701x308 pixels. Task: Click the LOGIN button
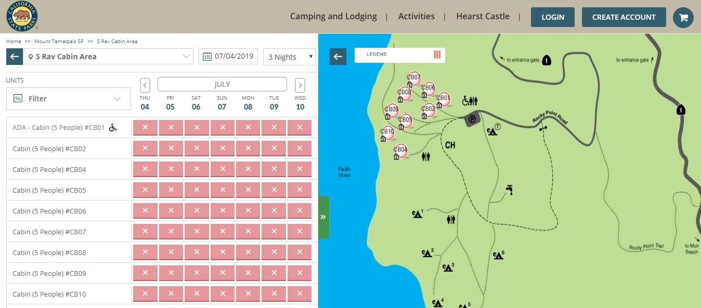pyautogui.click(x=553, y=17)
